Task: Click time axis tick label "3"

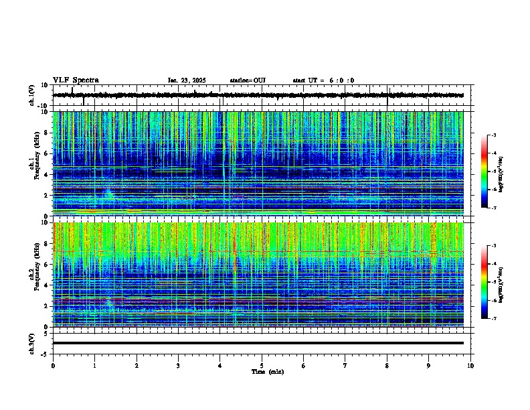Action: coord(178,366)
